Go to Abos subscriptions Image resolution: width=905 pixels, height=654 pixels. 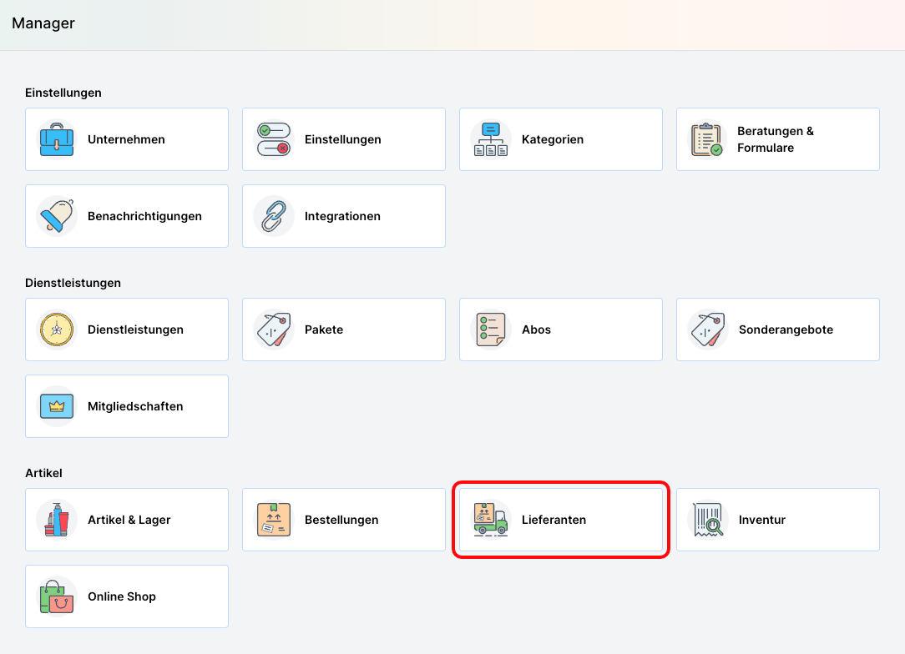561,330
